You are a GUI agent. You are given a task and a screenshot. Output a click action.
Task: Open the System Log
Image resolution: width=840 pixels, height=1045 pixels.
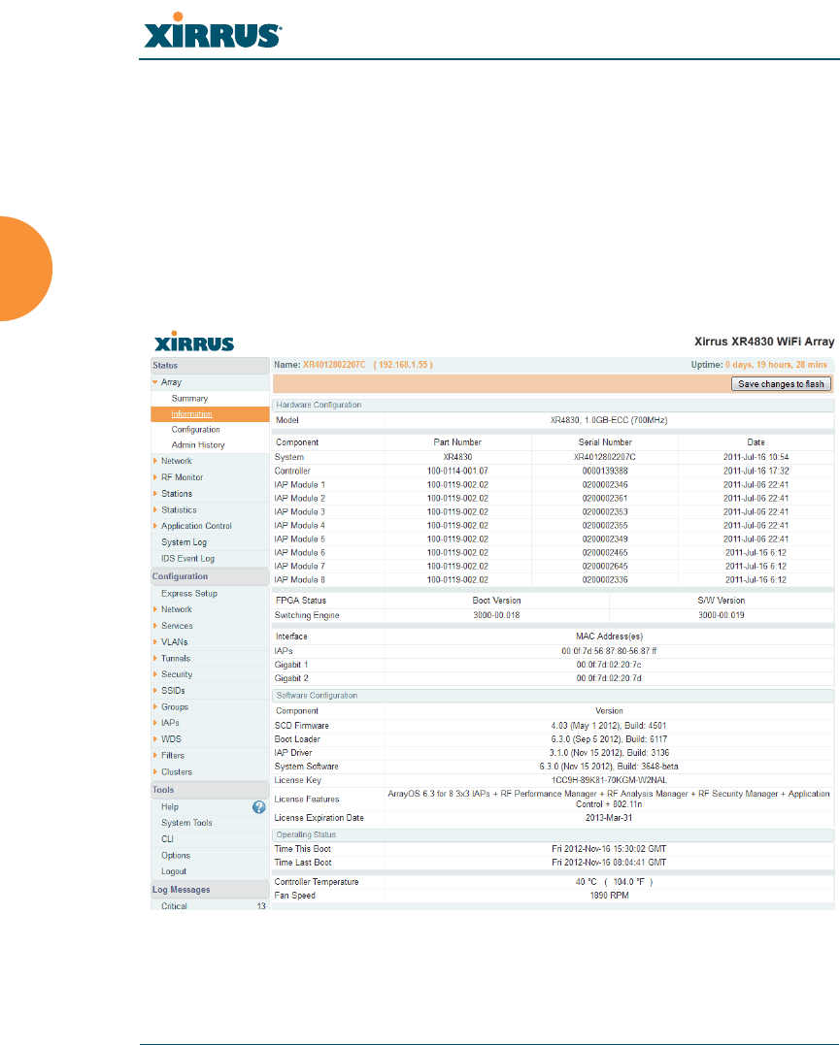point(185,542)
